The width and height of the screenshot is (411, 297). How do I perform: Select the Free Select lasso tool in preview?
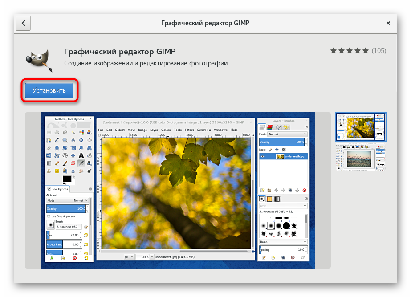(x=65, y=132)
